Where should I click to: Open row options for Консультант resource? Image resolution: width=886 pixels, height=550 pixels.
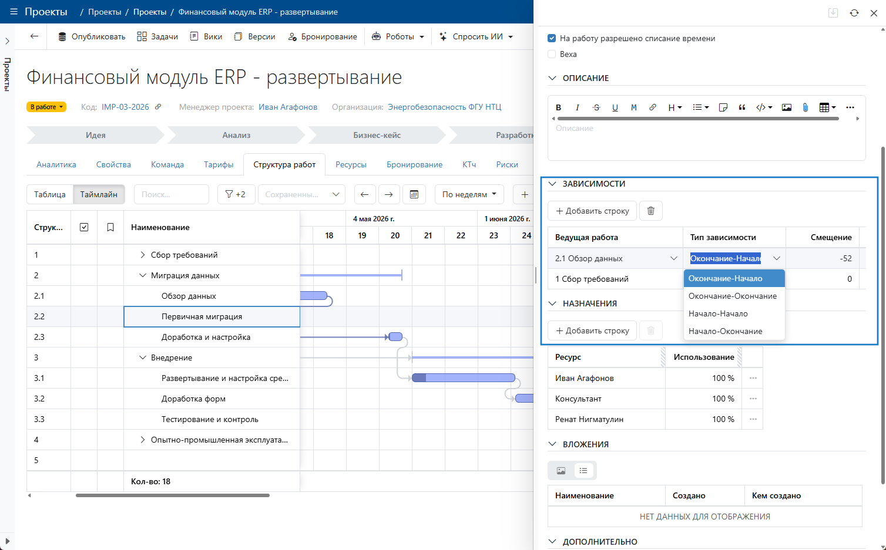tap(753, 399)
